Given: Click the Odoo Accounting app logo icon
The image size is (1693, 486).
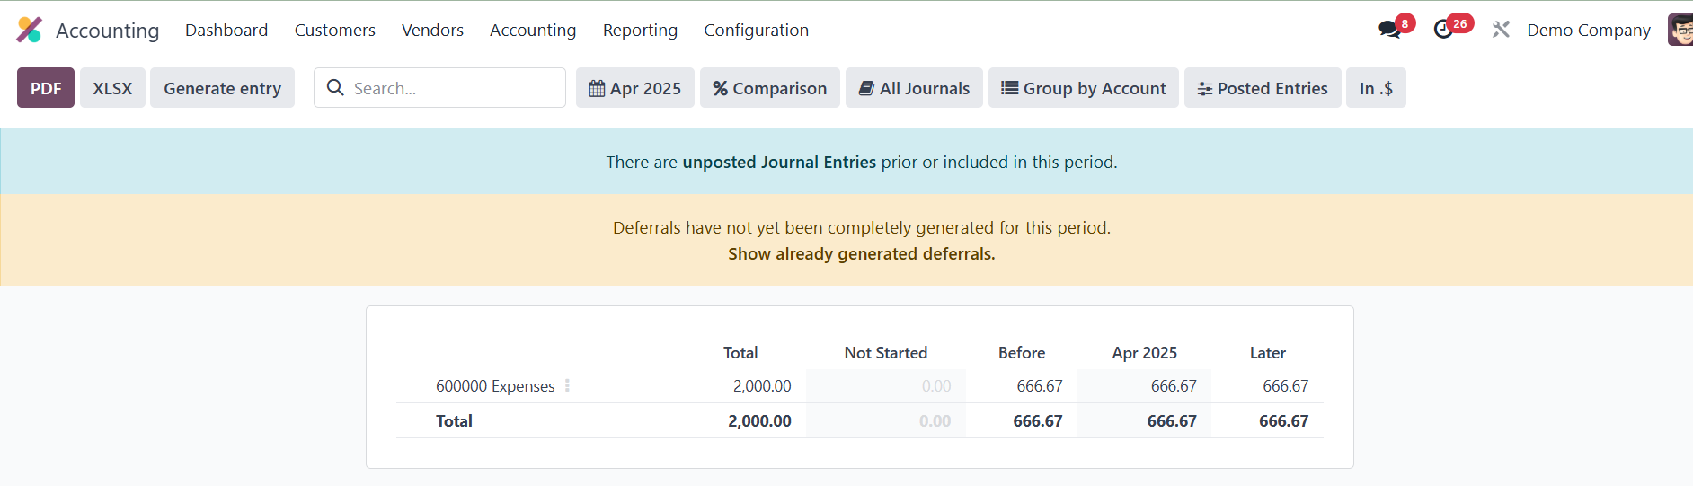Looking at the screenshot, I should [x=29, y=30].
